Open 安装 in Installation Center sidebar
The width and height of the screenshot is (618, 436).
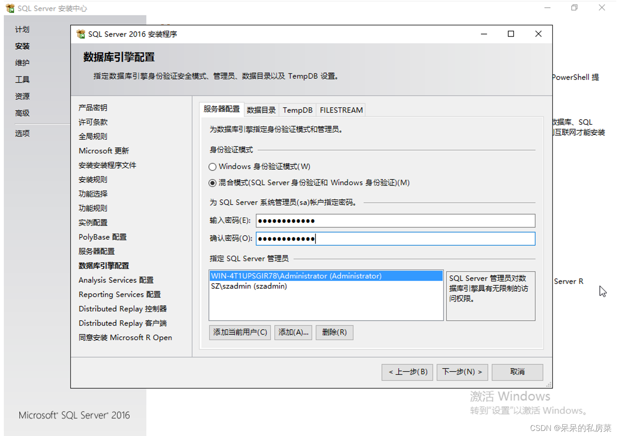(22, 46)
